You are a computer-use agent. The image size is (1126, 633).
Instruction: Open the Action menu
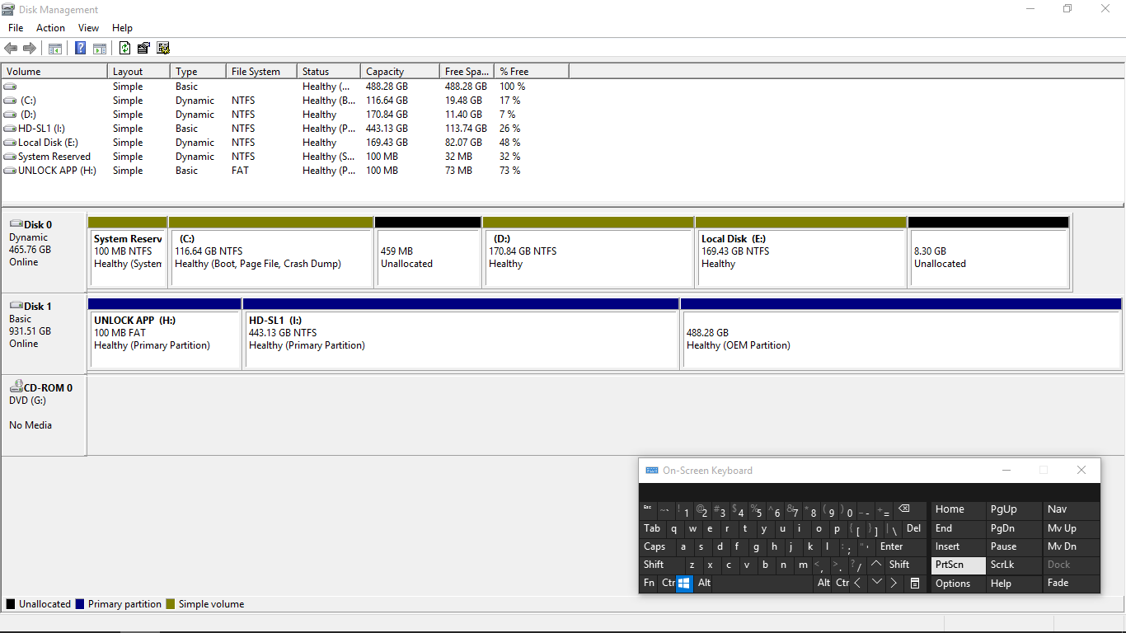(50, 28)
